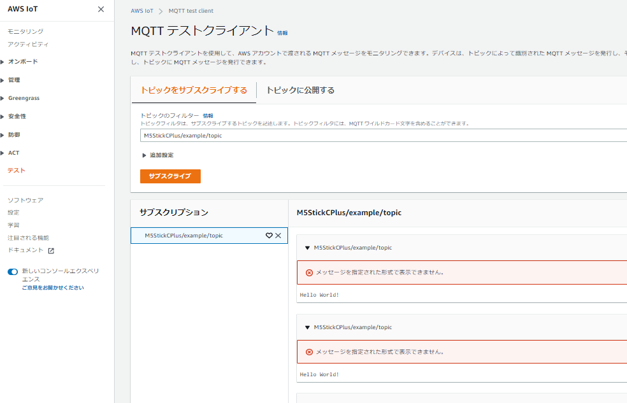This screenshot has height=403, width=627.
Task: Click the topic filter input field
Action: 384,136
